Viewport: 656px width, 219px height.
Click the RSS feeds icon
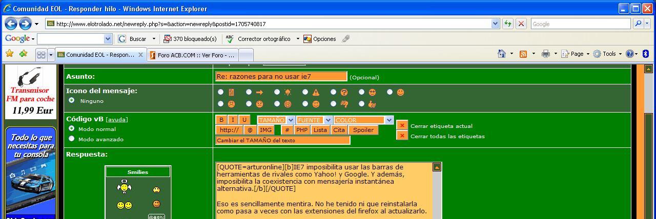coord(523,54)
